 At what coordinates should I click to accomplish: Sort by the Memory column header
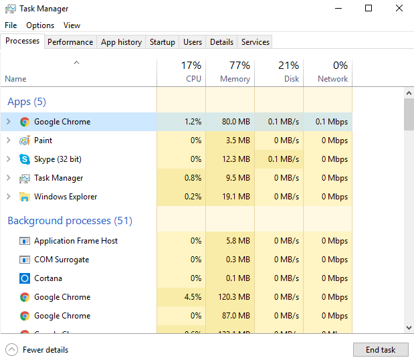pos(230,72)
